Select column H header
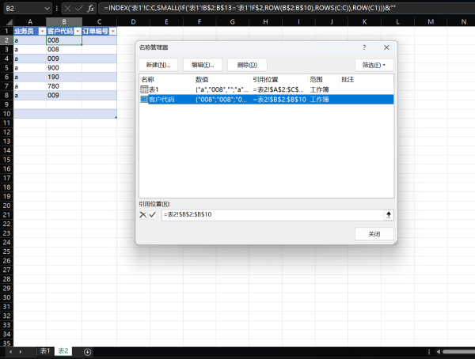Viewport: 475px width, 359px height. tap(265, 22)
